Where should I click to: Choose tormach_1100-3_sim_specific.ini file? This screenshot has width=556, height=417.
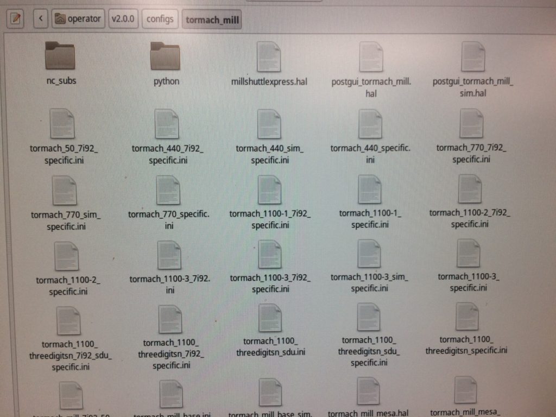[x=369, y=266]
